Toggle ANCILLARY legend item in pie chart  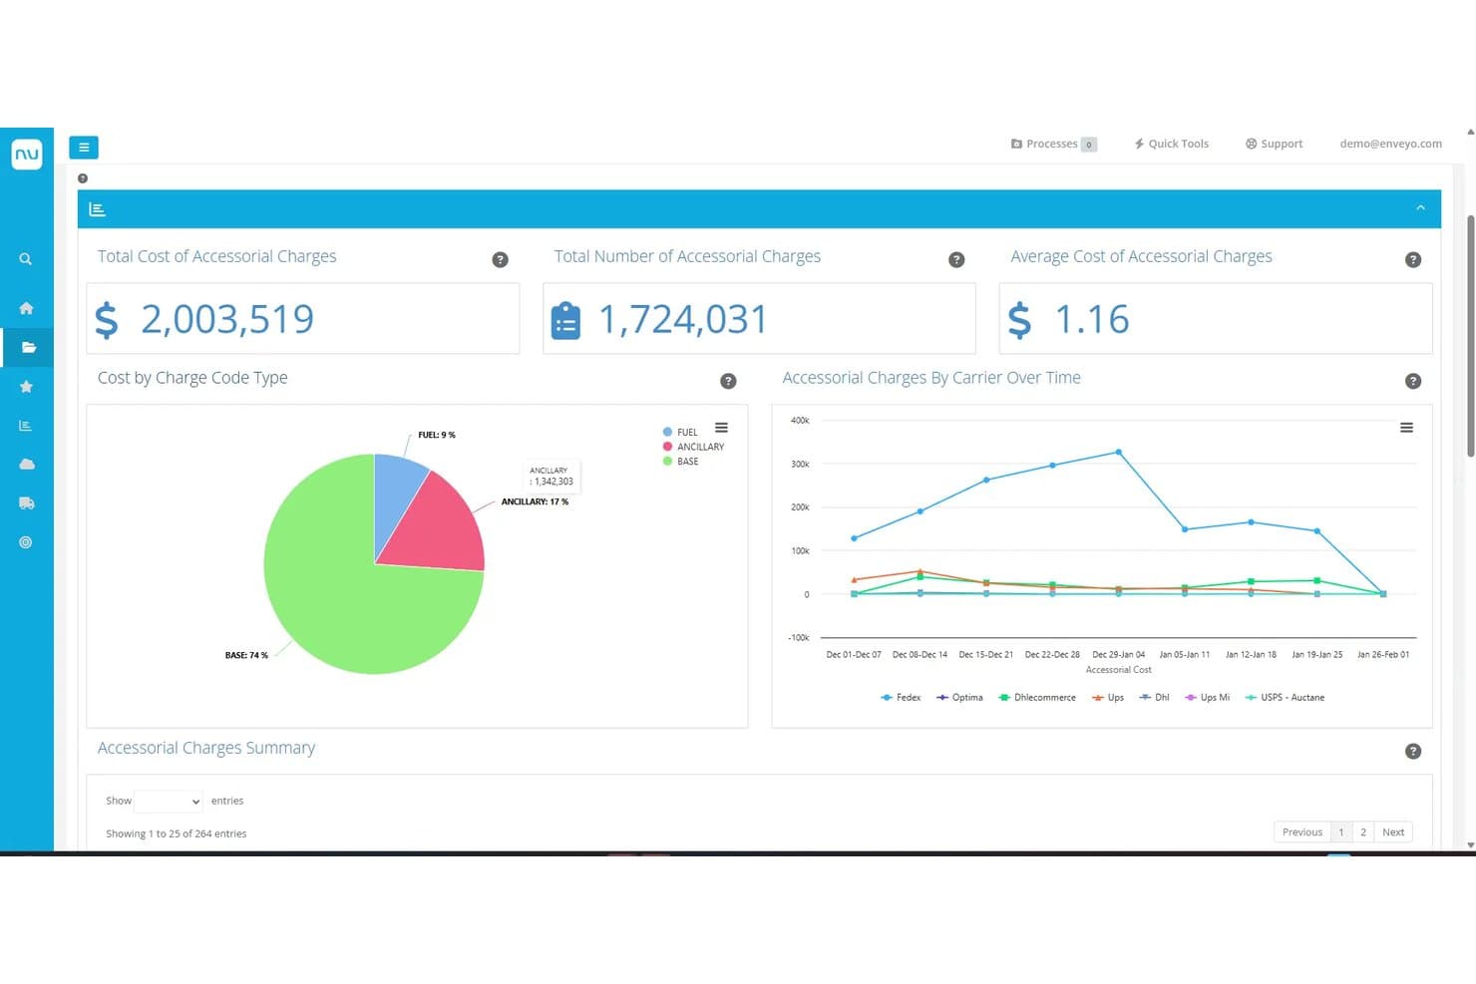coord(693,447)
